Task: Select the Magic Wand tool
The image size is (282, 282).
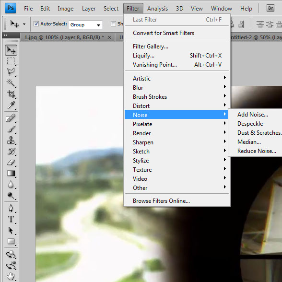Action: [11, 83]
